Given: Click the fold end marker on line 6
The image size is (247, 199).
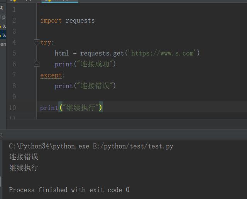Looking at the screenshot, I should coord(37,64).
